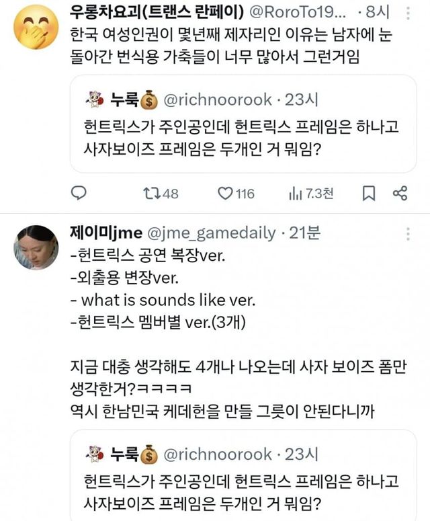Click @richnoorook handle in 제이미jme's quoted tweet

(218, 456)
